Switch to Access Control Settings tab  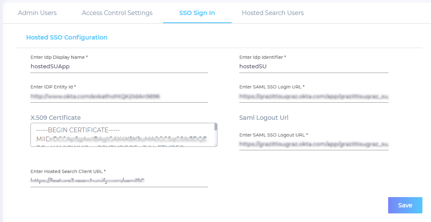pyautogui.click(x=117, y=13)
